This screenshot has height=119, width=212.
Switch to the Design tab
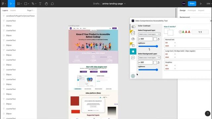pyautogui.click(x=183, y=10)
